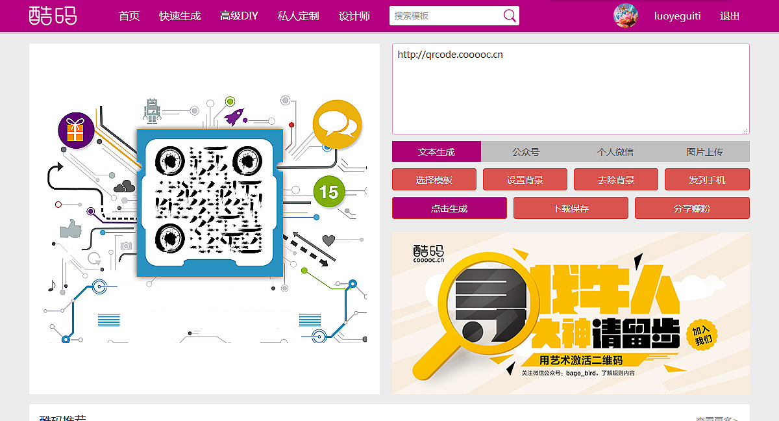779x421 pixels.
Task: Click the 发到手机 button
Action: (708, 179)
